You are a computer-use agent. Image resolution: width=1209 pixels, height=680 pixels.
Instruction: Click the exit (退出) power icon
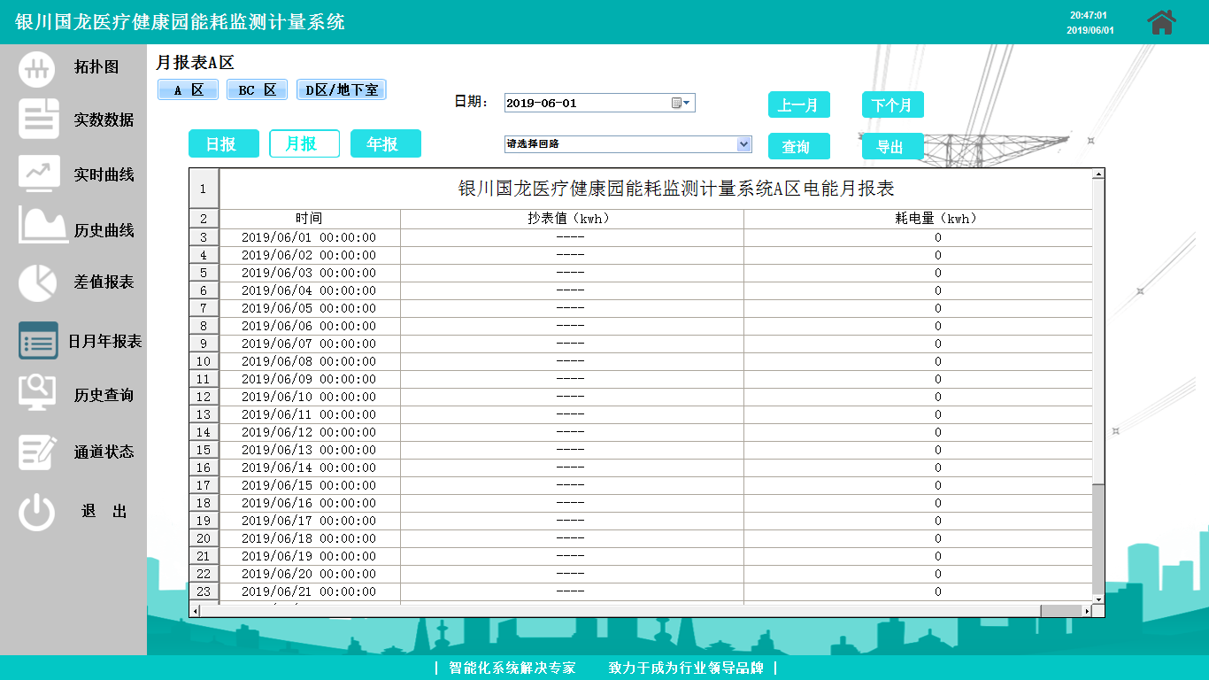click(37, 512)
